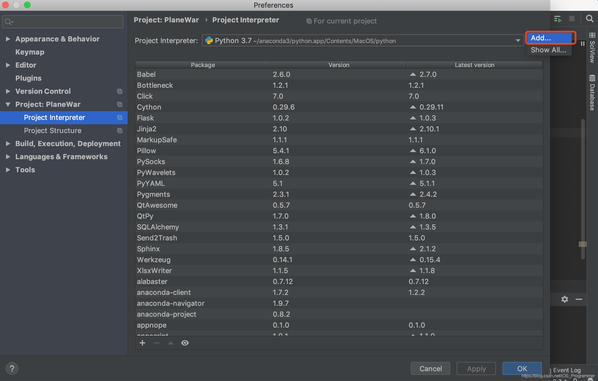This screenshot has width=598, height=381.
Task: Click the stop square icon in IDE toolbar
Action: 572,19
